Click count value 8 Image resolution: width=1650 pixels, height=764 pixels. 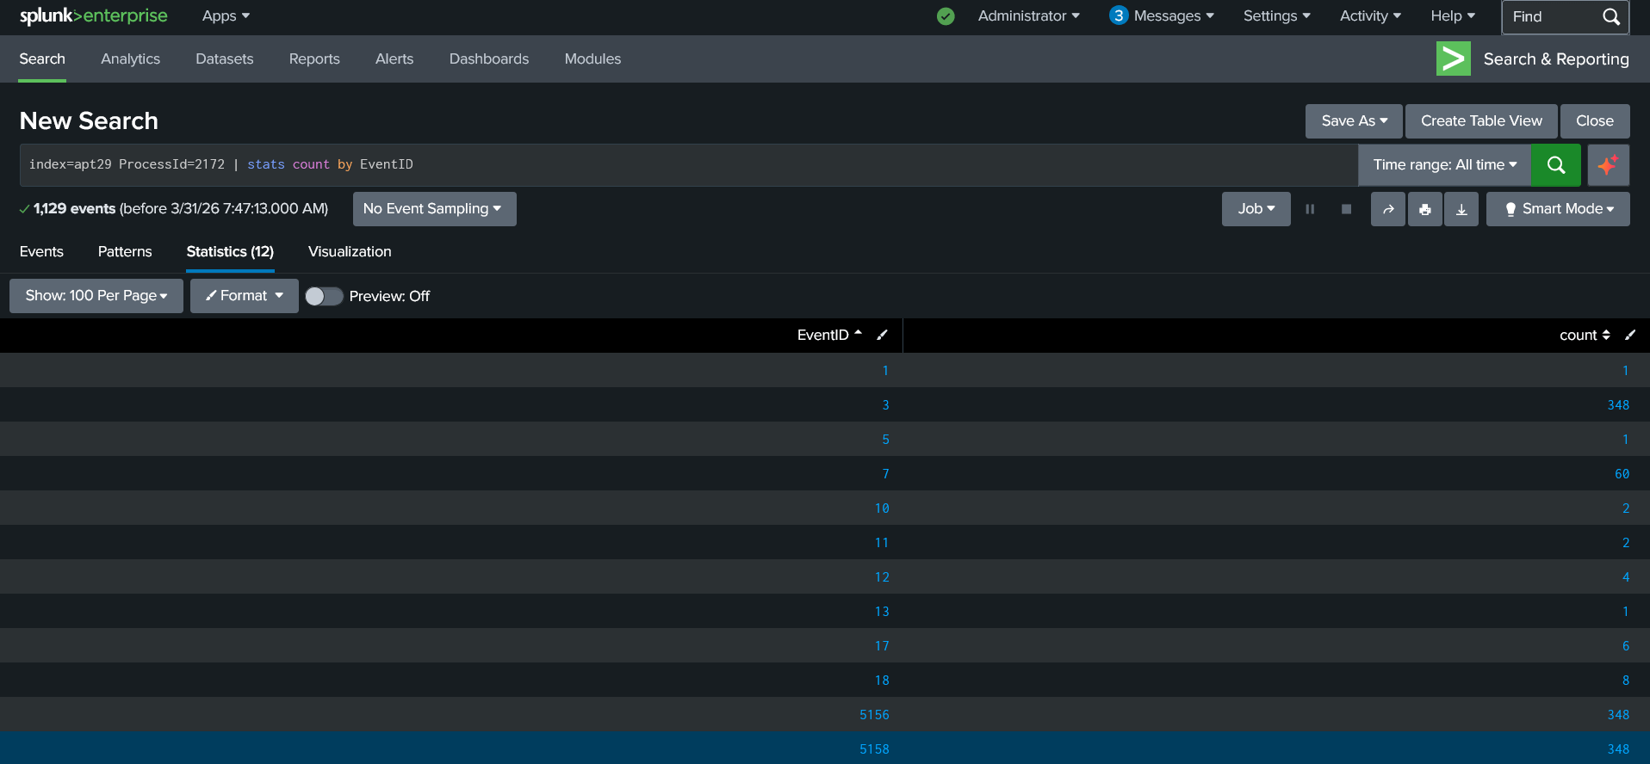point(1626,681)
